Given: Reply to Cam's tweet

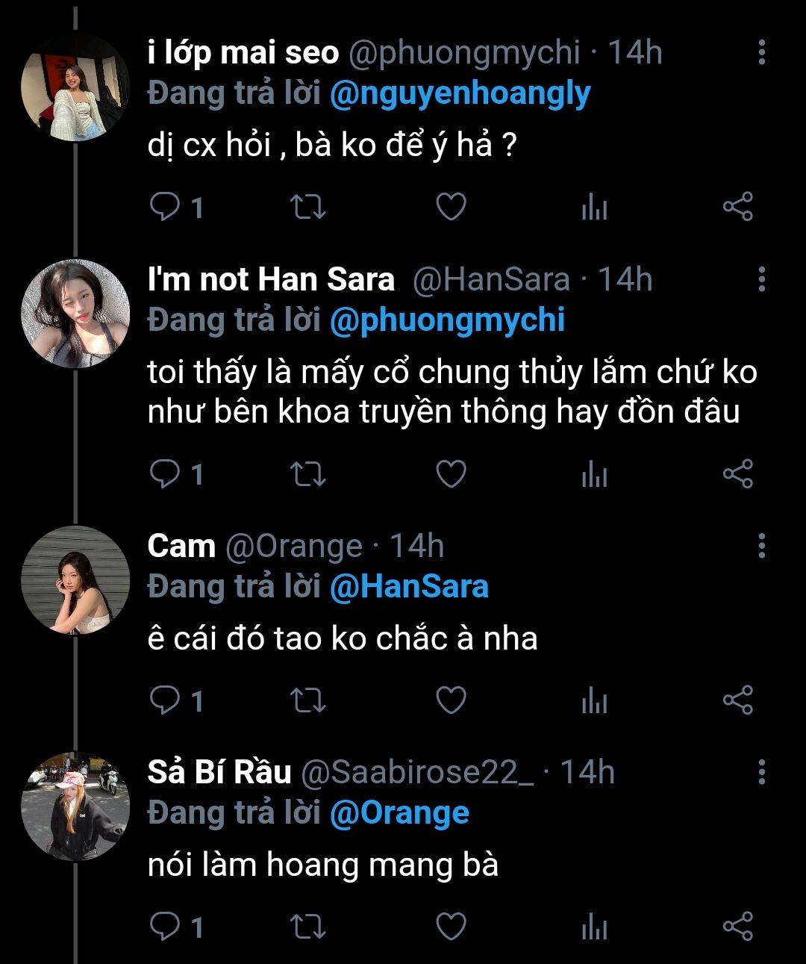Looking at the screenshot, I should (163, 700).
